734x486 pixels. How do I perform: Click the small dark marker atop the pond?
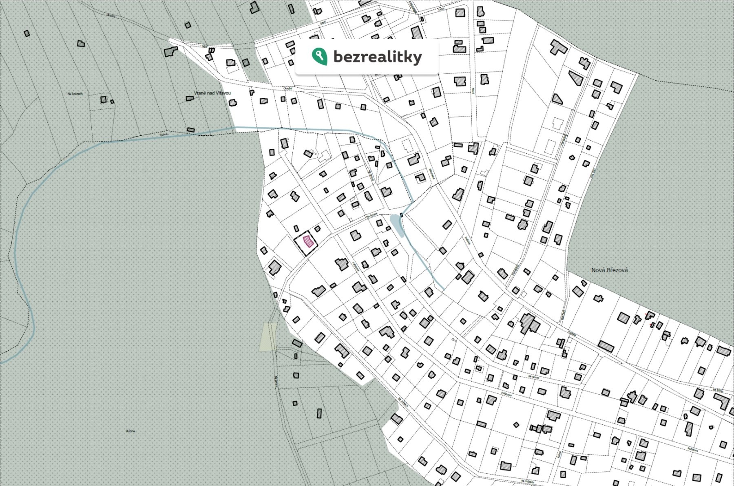[402, 214]
